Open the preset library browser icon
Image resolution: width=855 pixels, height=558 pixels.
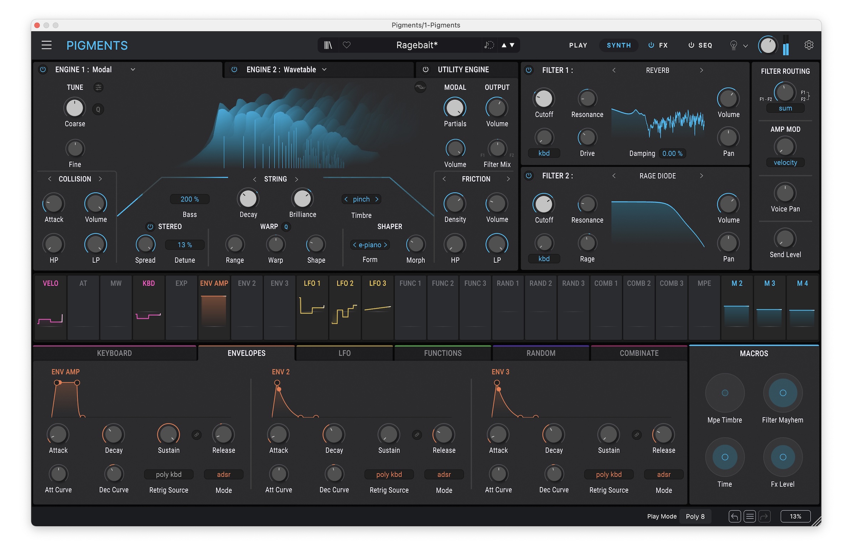tap(328, 45)
